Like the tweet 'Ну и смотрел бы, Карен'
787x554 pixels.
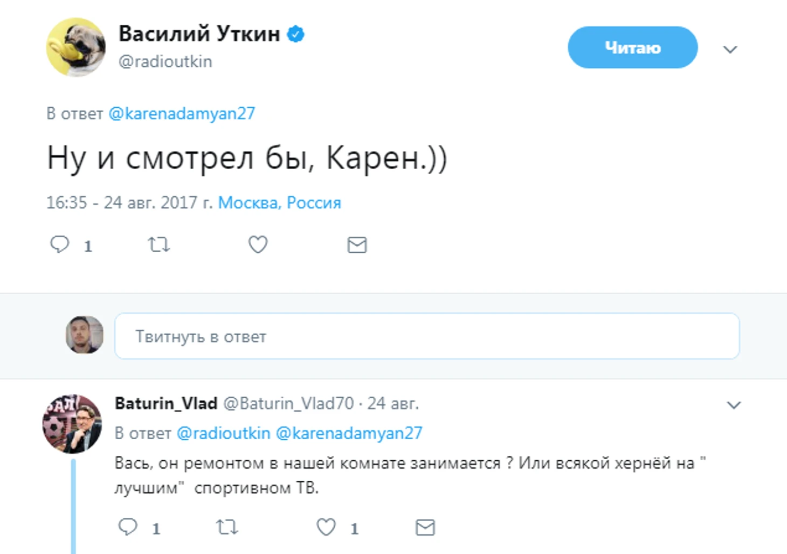[x=258, y=245]
